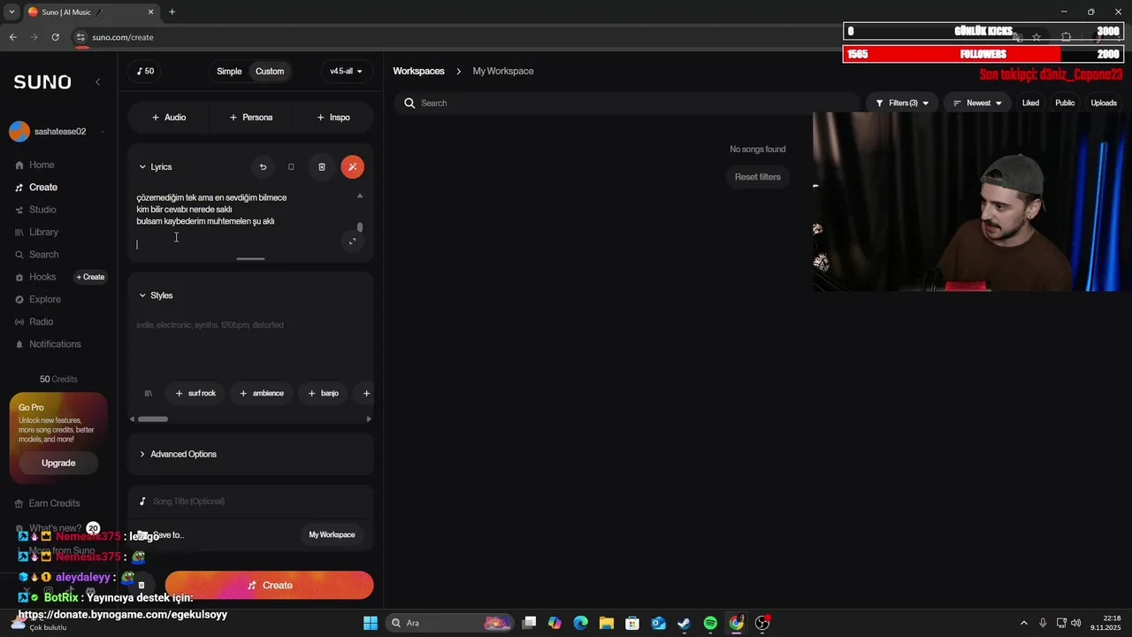Click in the lyrics text area
This screenshot has width=1132, height=637.
click(x=242, y=221)
